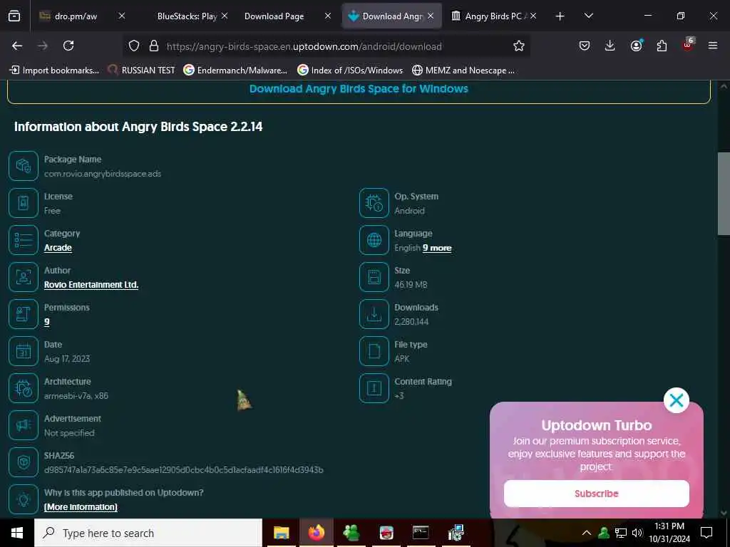Screen dimensions: 730x547
Task: Click the Downloads arrow icon
Action: [374, 314]
